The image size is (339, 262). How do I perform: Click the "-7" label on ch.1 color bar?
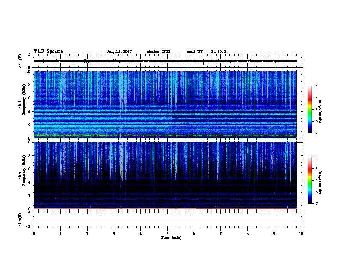tap(315, 133)
